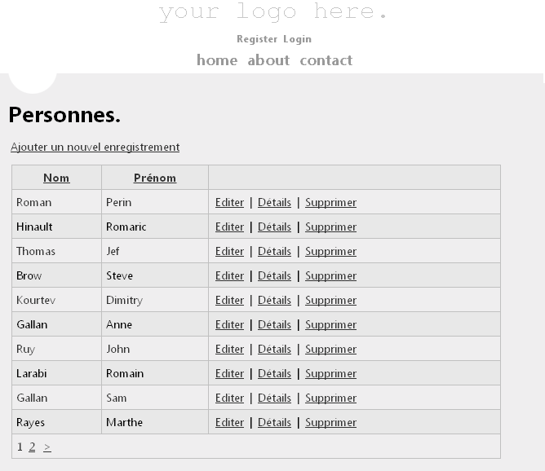This screenshot has height=471, width=545.
Task: Go to the about page
Action: (268, 60)
